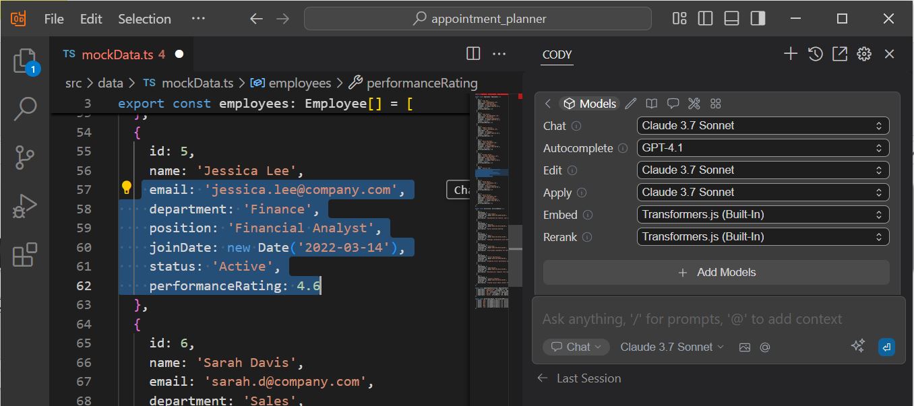Click the Add Models button
Screen dimensions: 914x406
[x=717, y=273]
